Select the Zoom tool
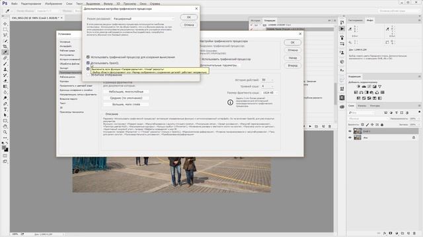 [5, 132]
